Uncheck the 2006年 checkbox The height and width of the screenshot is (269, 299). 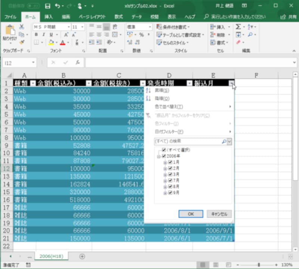(163, 156)
